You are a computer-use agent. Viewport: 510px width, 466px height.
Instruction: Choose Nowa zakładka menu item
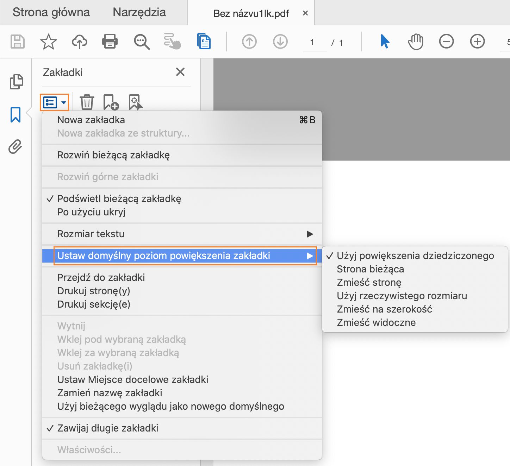(x=182, y=120)
